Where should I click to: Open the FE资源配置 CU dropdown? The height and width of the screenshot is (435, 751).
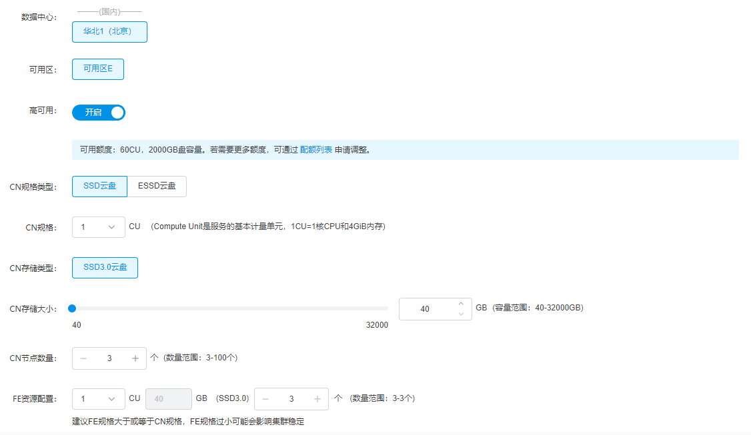(99, 398)
